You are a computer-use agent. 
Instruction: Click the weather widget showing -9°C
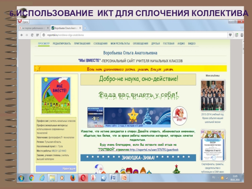tap(95, 117)
